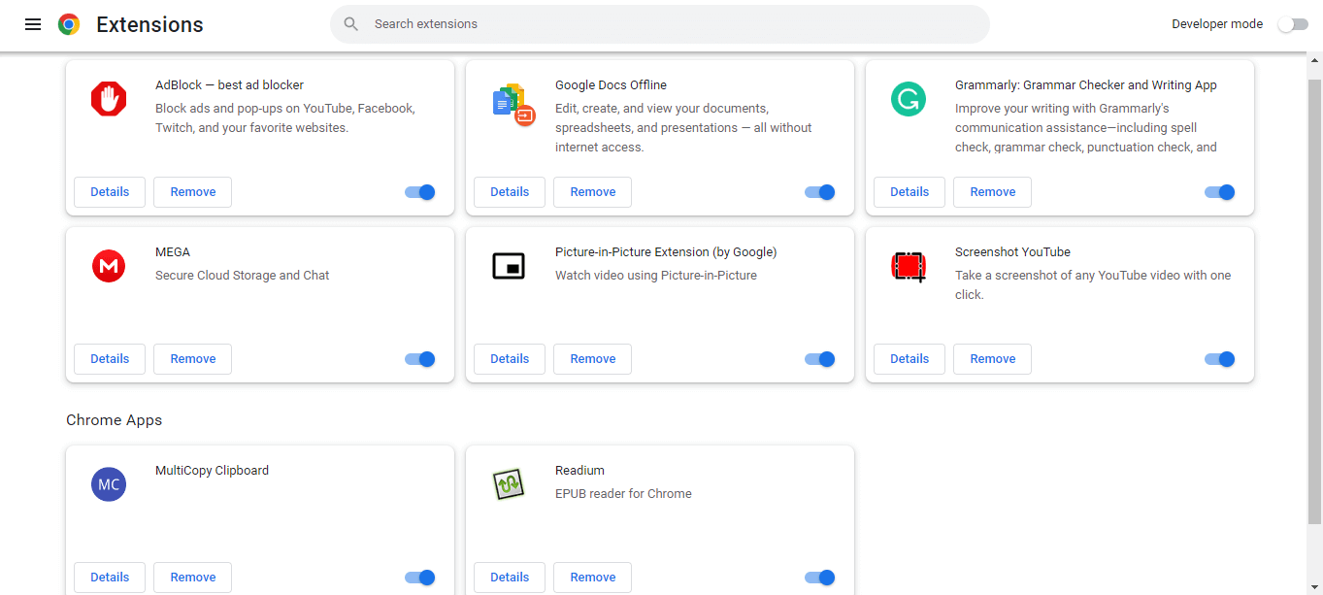Click 'Grammarly: Grammar Checker and Writing App' title

1086,85
